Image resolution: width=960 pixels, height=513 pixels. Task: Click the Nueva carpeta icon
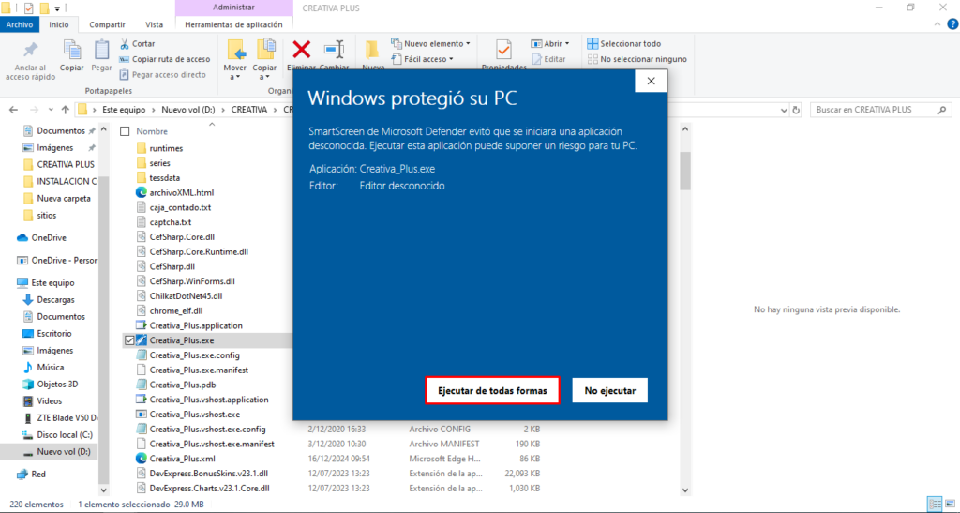coord(372,51)
